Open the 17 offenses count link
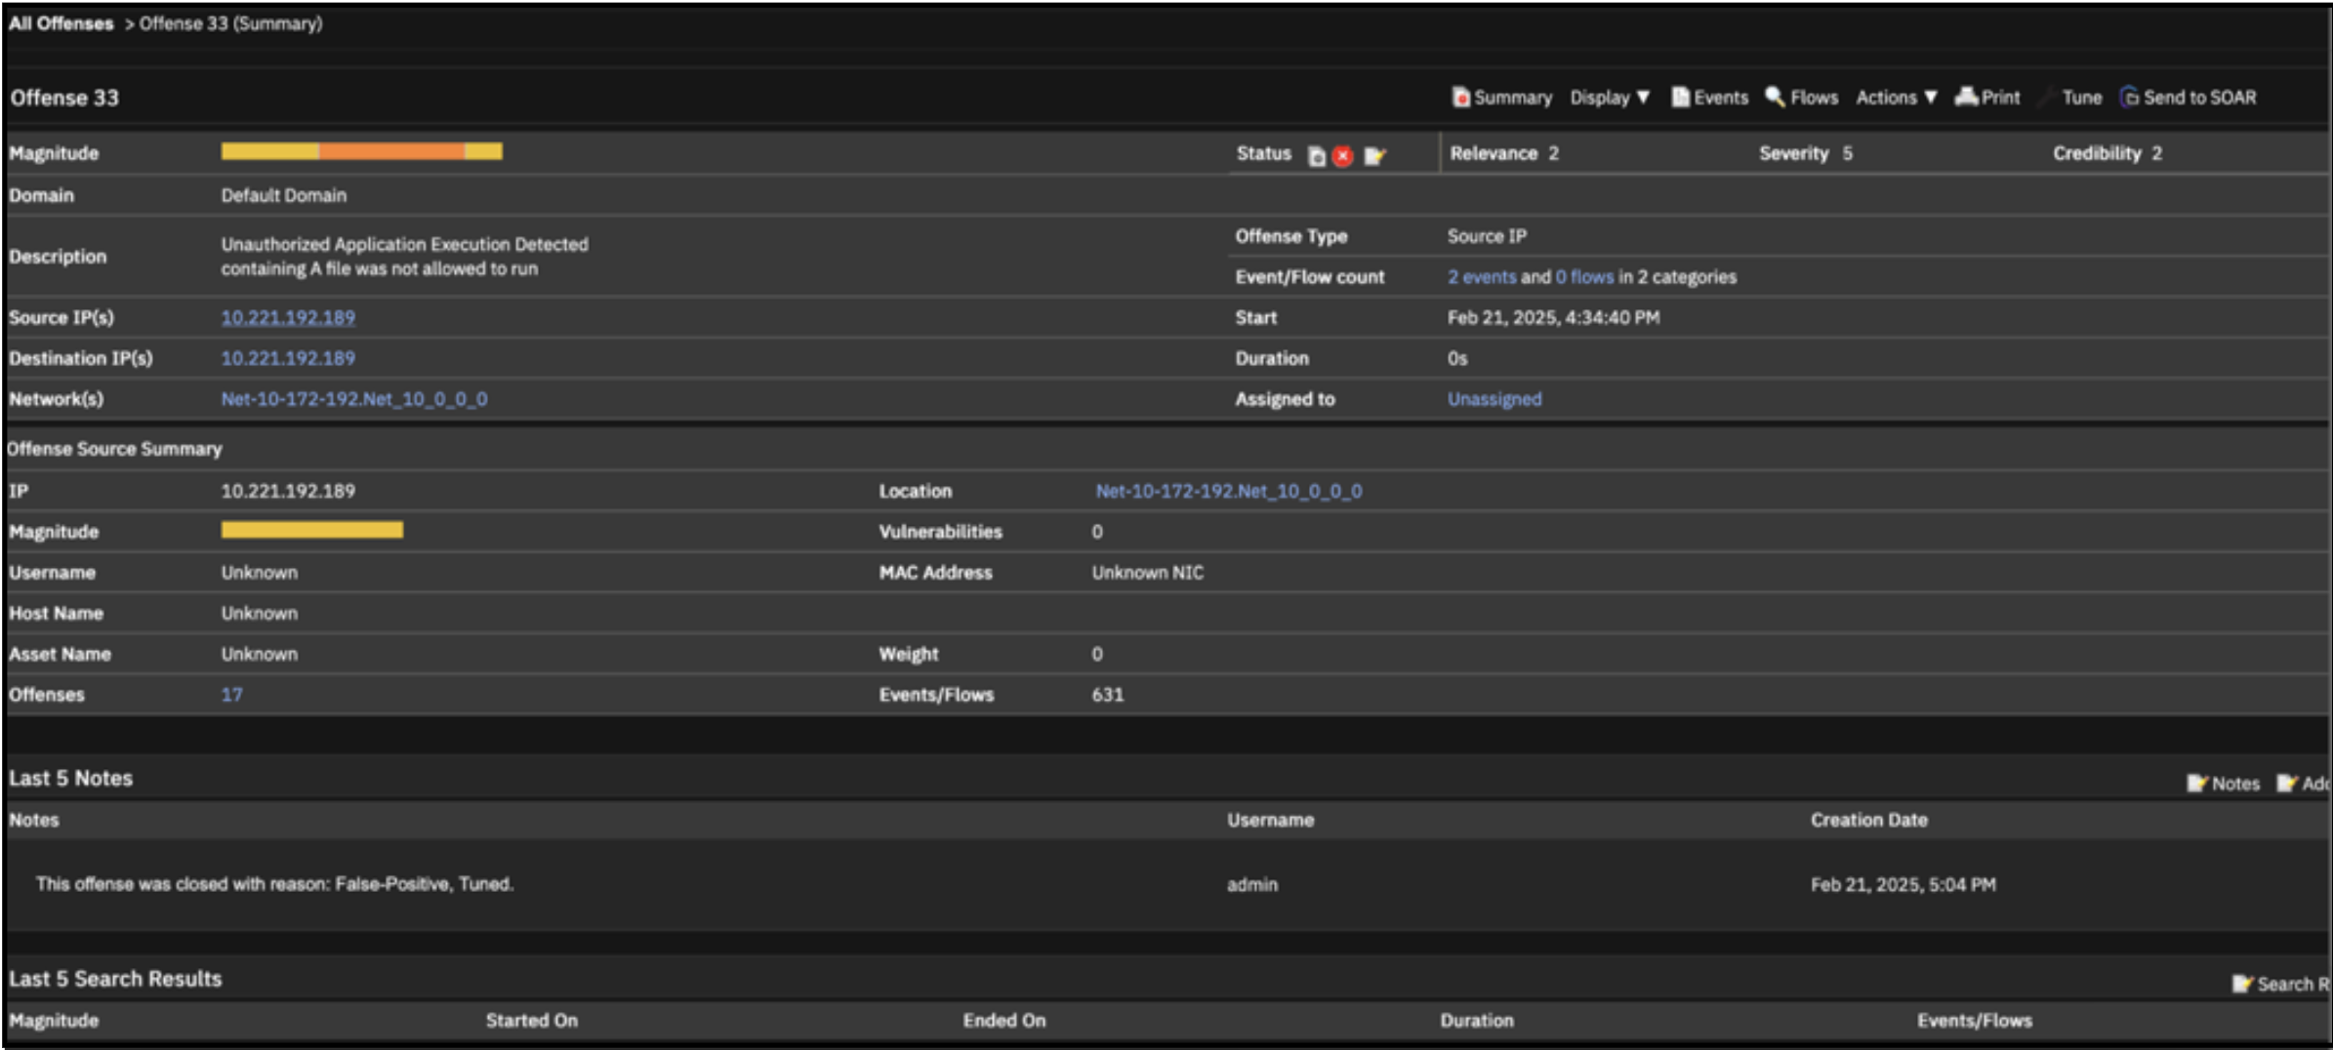Viewport: 2333px width, 1050px height. 231,694
